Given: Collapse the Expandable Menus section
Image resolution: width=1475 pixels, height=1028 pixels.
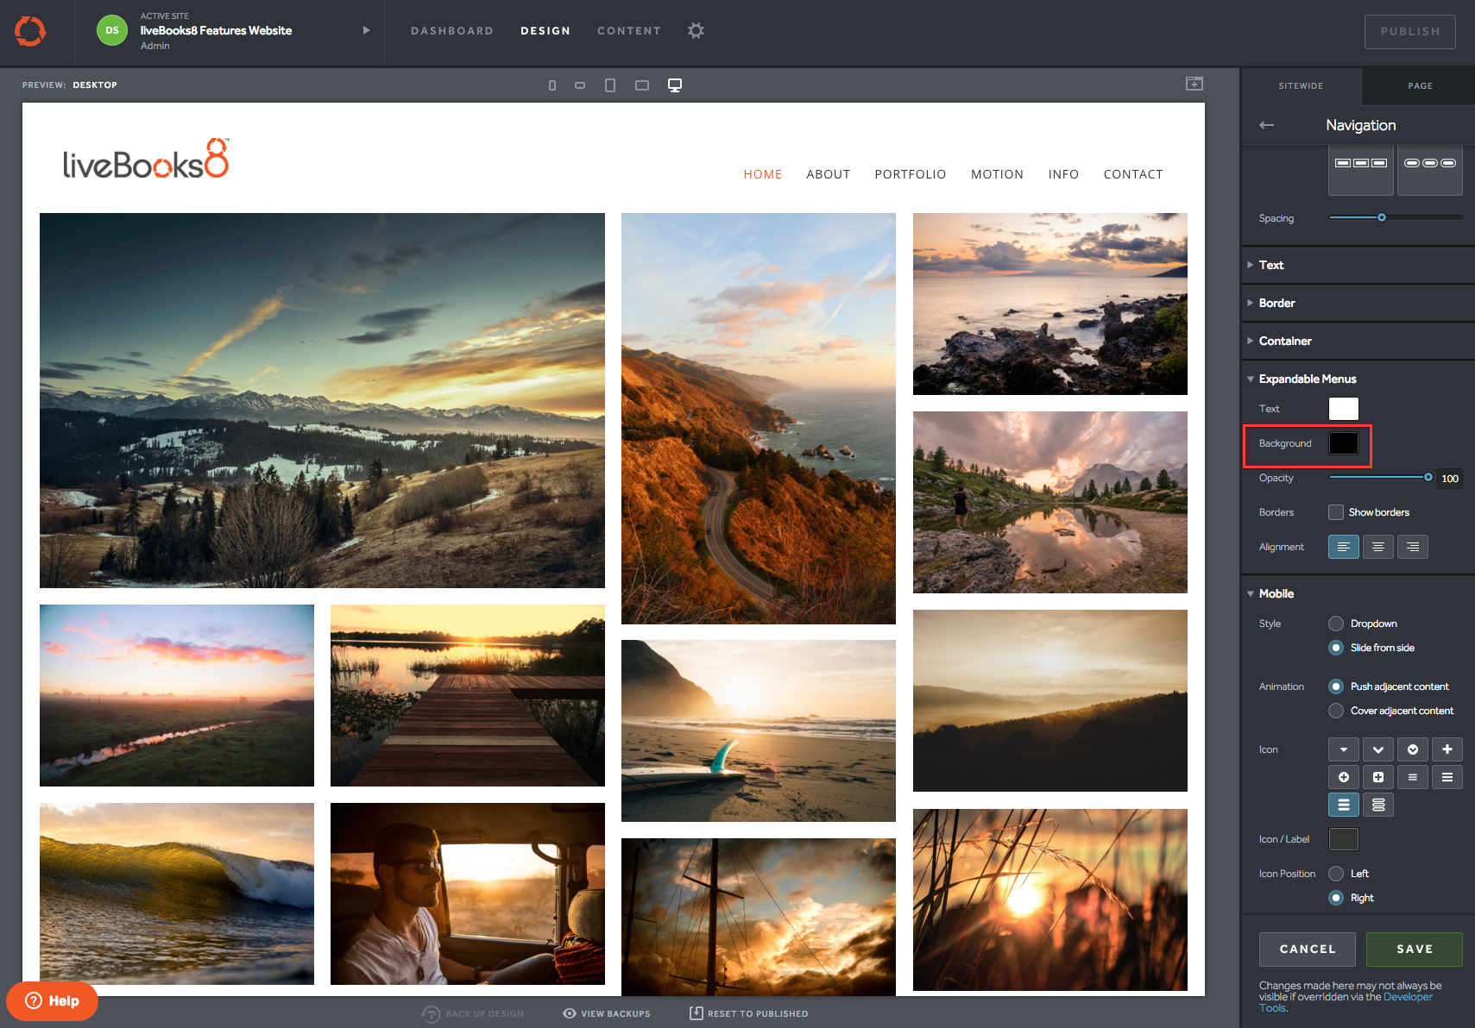Looking at the screenshot, I should [x=1307, y=379].
